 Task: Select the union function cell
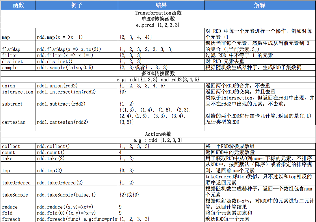tap(17, 86)
